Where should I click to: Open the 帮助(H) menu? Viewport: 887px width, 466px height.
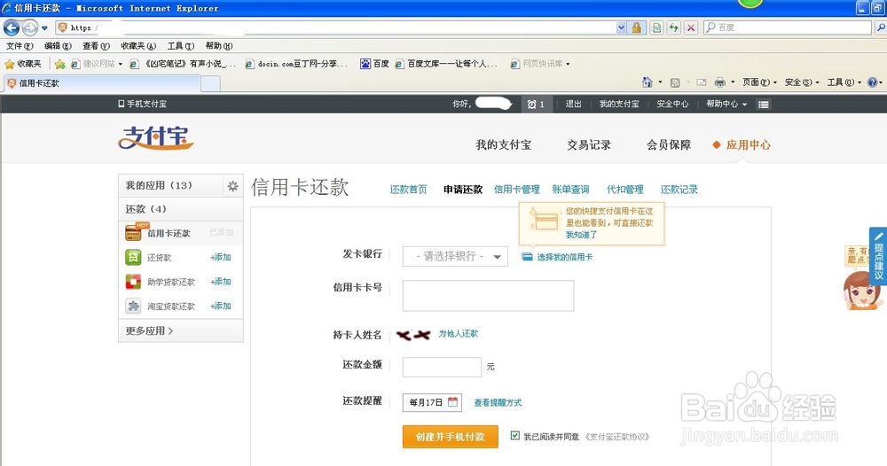pyautogui.click(x=219, y=46)
